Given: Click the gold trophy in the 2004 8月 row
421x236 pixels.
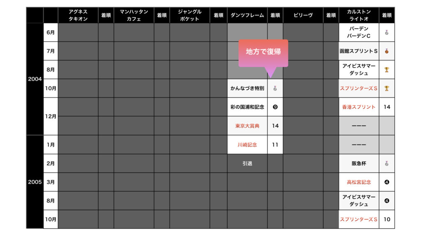Looking at the screenshot, I should (386, 70).
